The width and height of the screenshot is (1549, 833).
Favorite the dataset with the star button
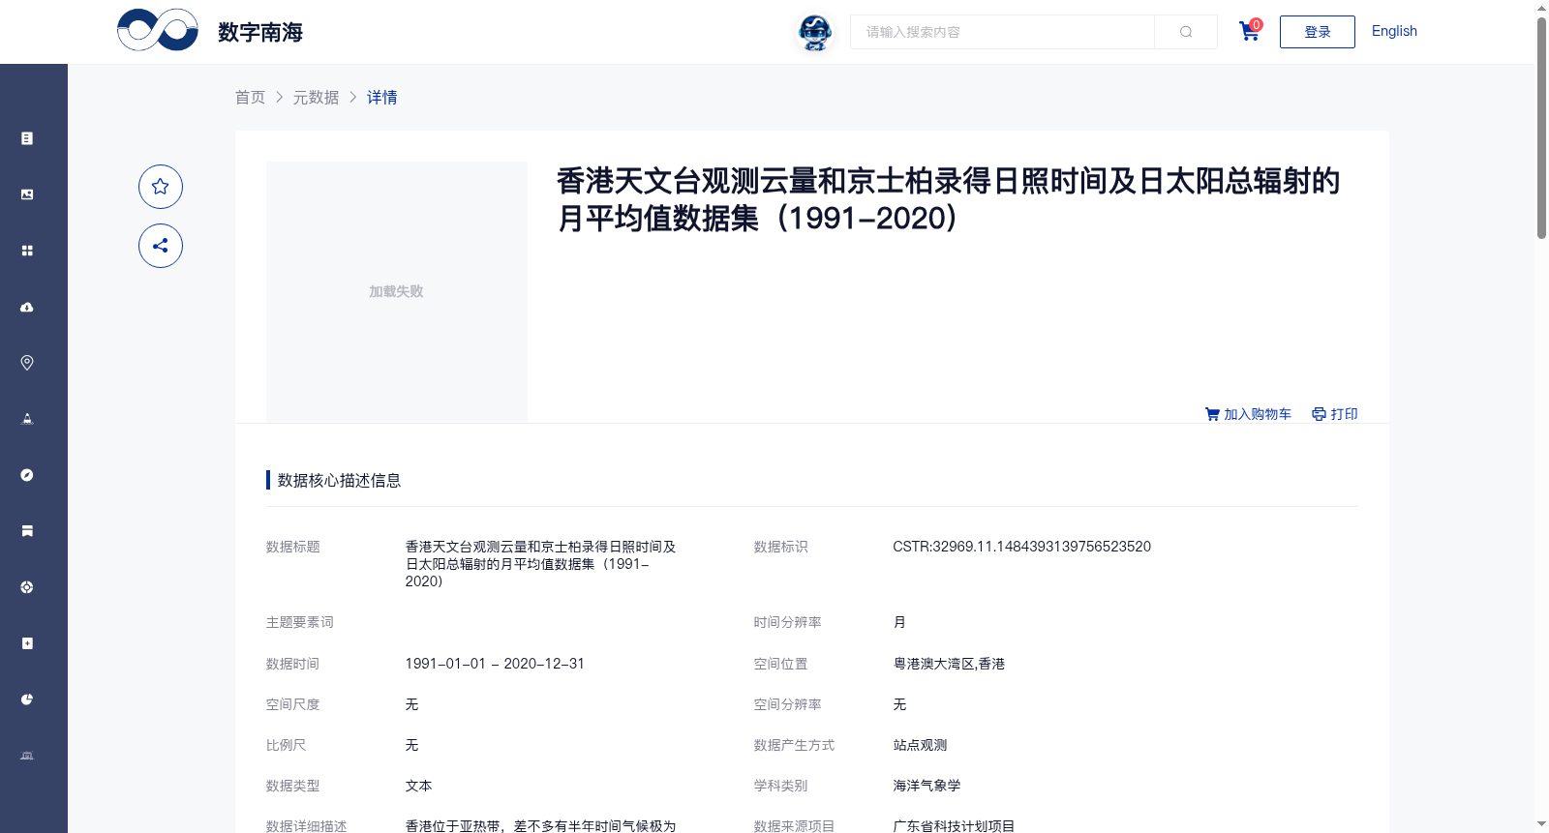click(161, 187)
